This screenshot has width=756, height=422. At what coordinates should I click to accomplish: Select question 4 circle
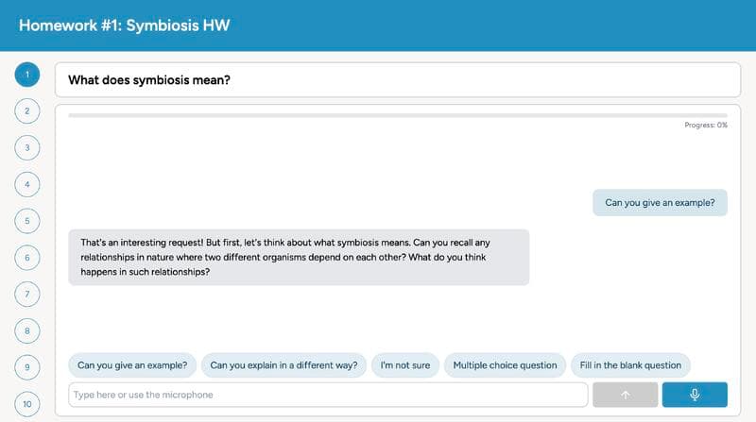point(27,184)
